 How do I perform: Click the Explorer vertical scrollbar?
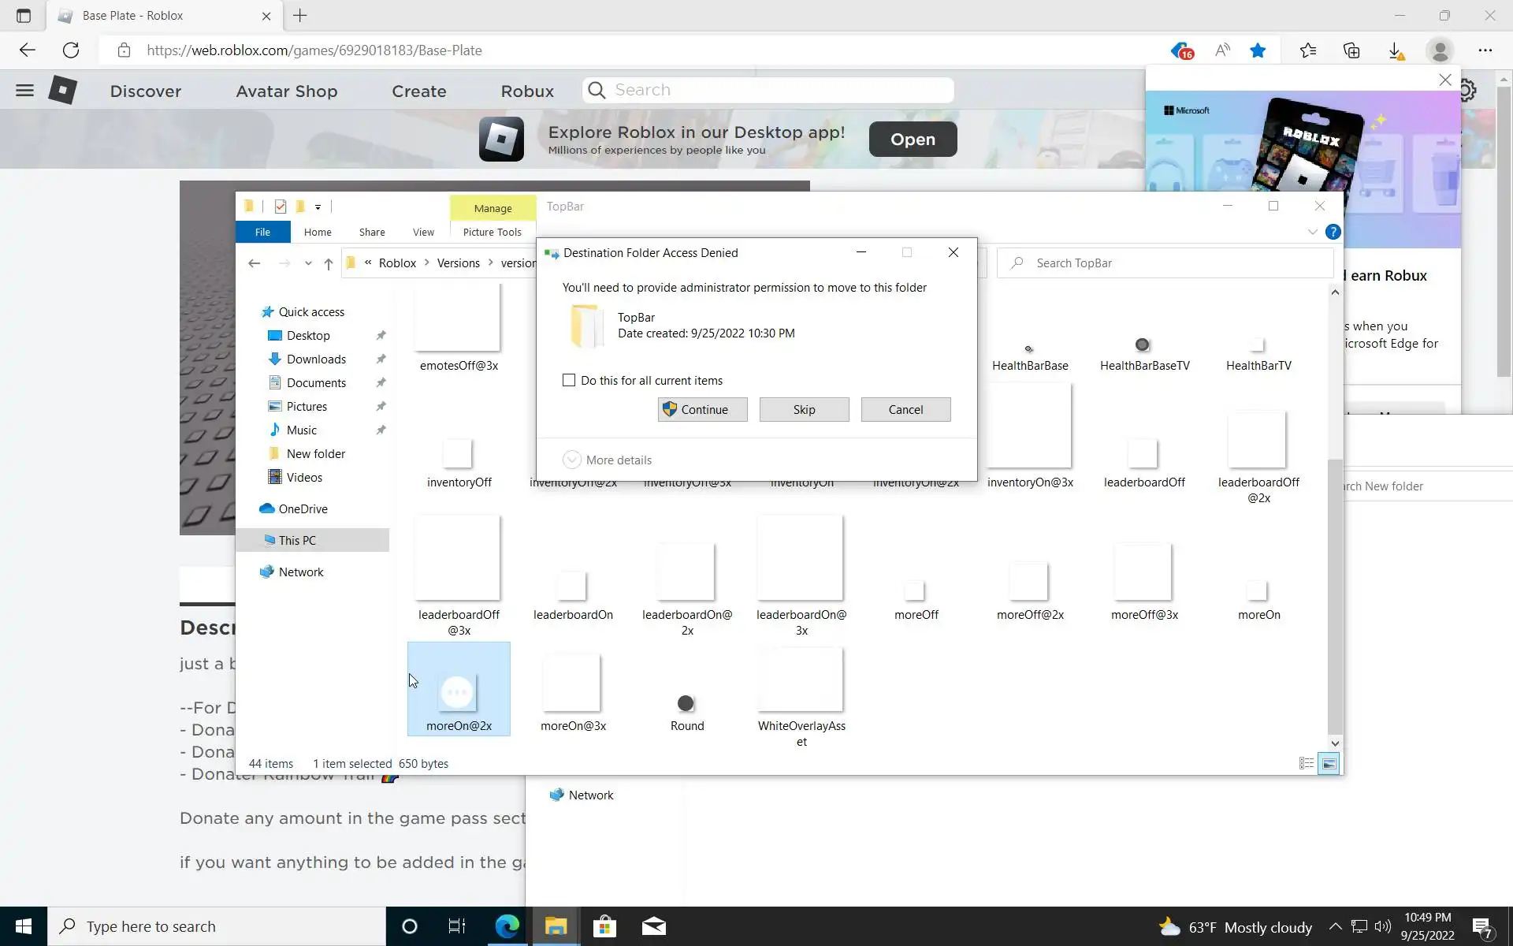click(1334, 552)
